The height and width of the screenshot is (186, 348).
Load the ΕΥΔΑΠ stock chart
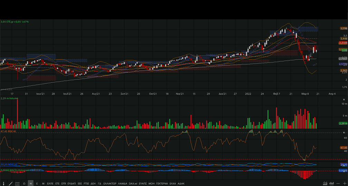pos(71,184)
